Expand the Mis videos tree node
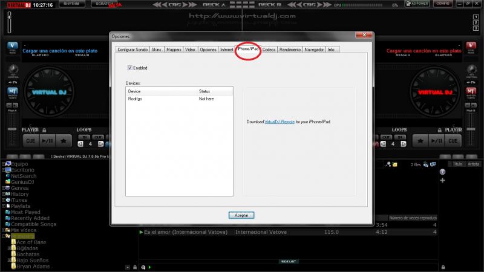This screenshot has height=272, width=484. 4,230
